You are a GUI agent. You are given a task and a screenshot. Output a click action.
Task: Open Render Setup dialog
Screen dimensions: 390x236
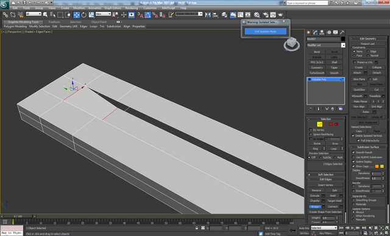pos(266,15)
